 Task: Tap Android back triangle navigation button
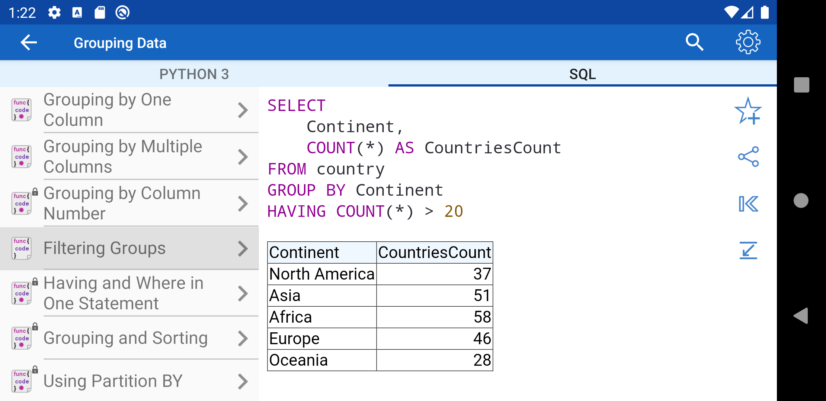[801, 316]
